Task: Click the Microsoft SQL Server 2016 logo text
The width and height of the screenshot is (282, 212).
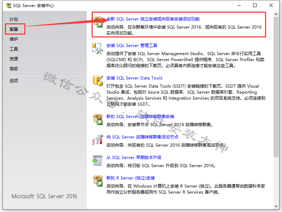Action: [44, 196]
